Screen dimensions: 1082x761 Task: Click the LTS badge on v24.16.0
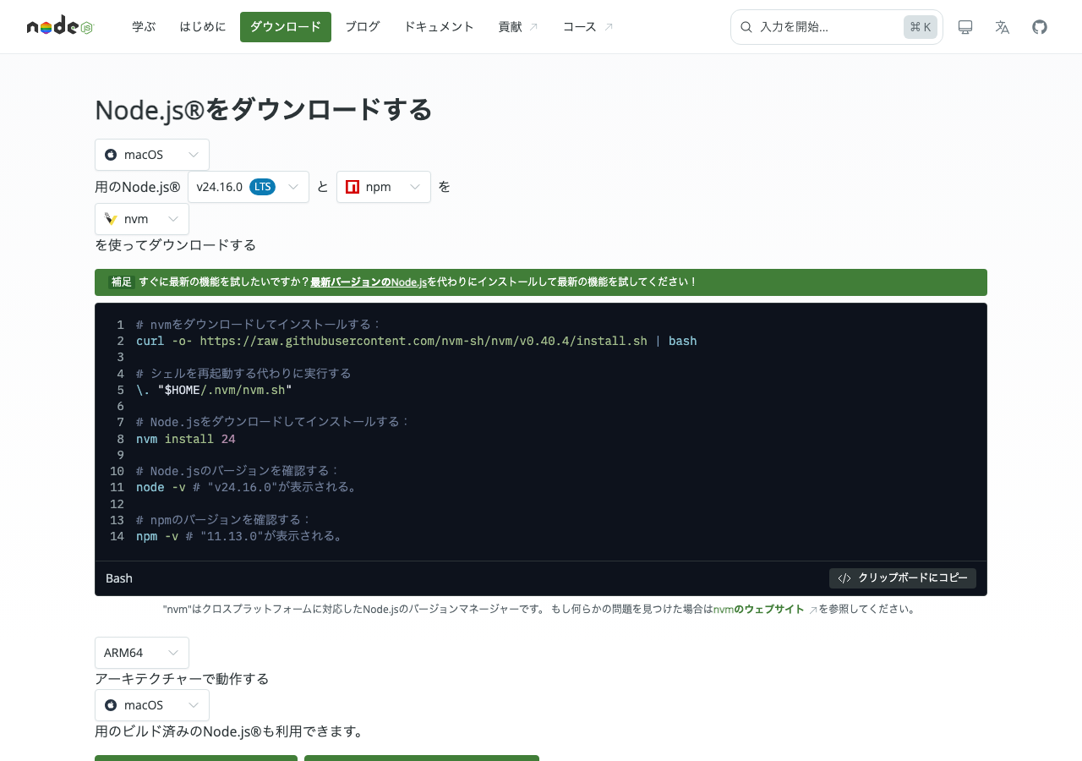[x=263, y=187]
